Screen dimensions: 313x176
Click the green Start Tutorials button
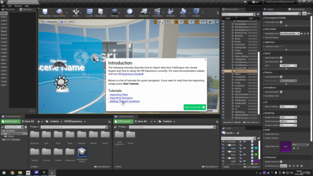point(195,108)
